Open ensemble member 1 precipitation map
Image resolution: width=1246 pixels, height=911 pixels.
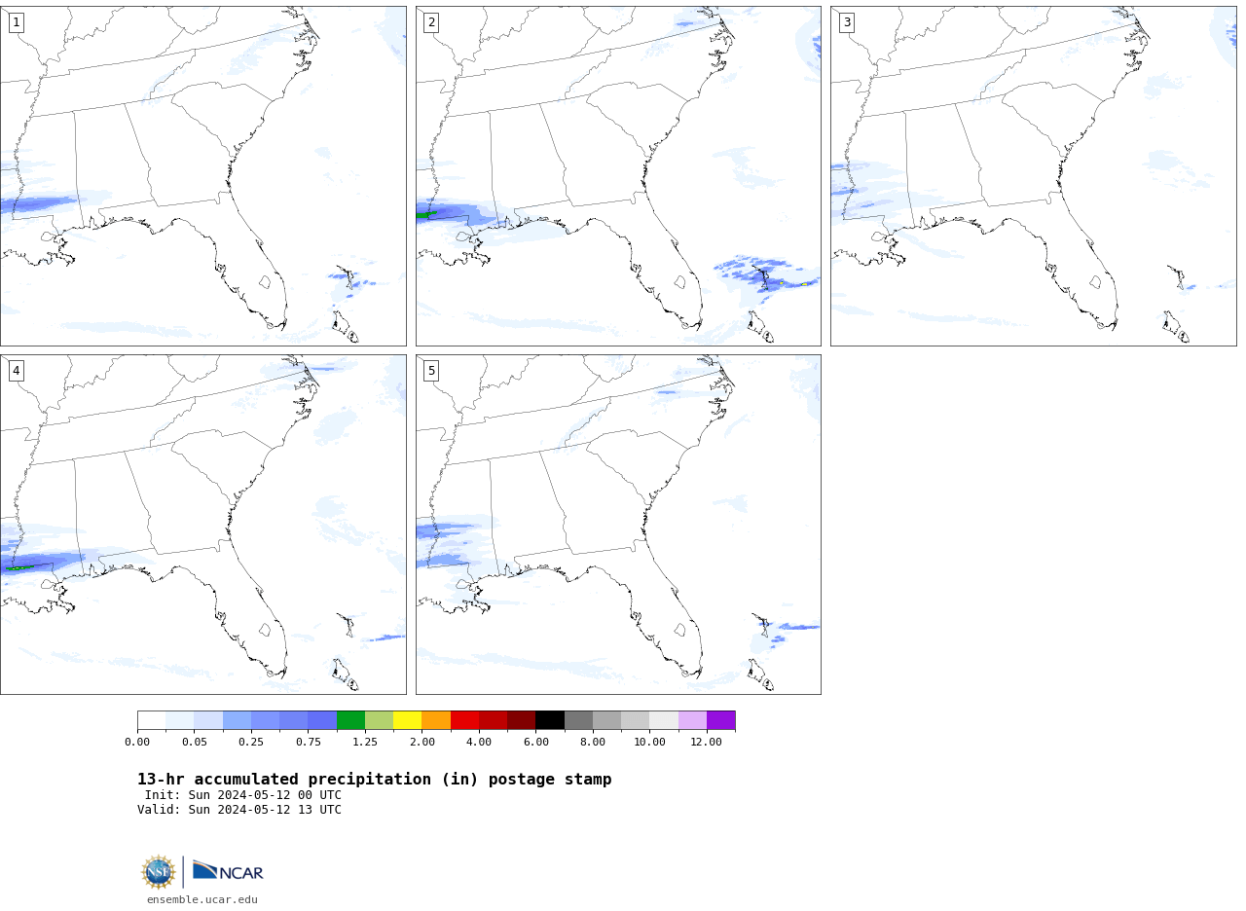203,176
